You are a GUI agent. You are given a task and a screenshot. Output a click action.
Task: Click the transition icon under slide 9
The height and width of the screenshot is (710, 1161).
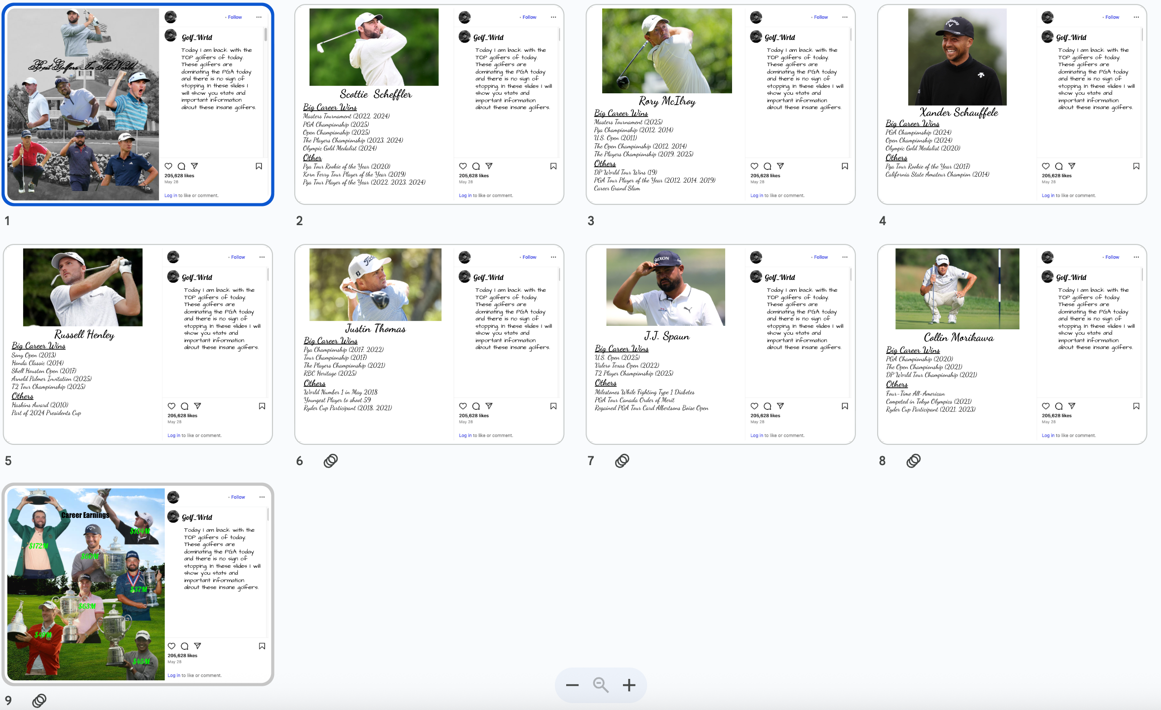pyautogui.click(x=39, y=700)
